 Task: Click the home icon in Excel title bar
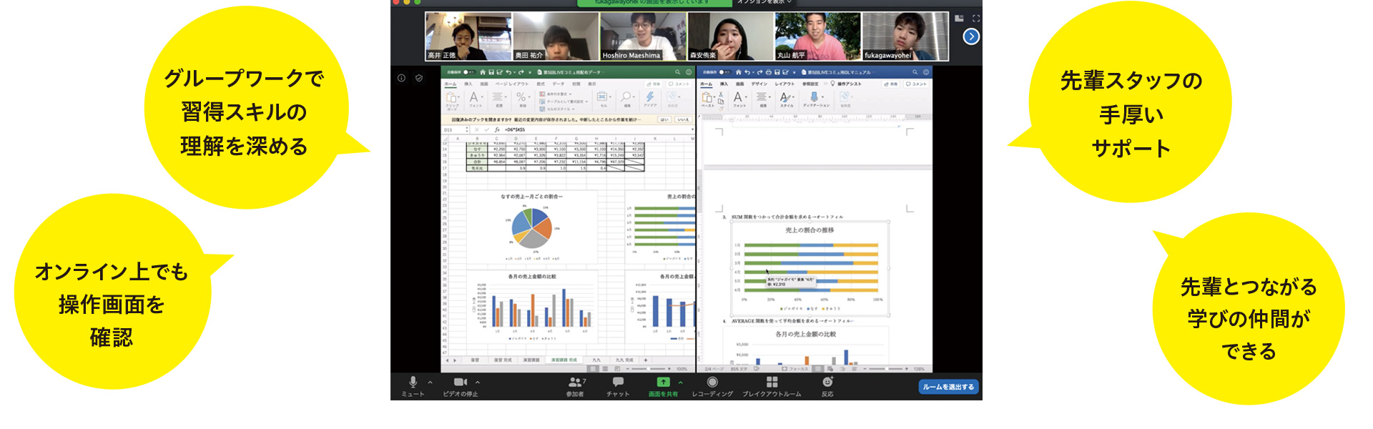[483, 72]
